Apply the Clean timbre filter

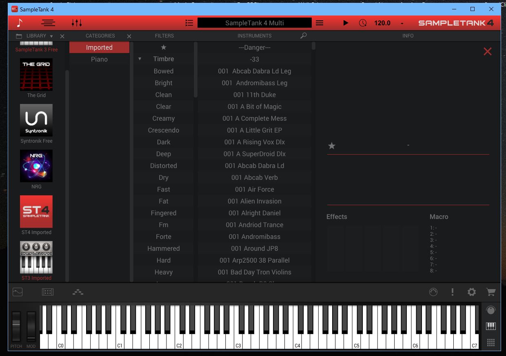point(164,95)
